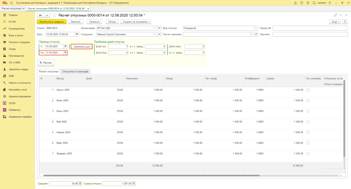Mark document as favorite with star
The height and width of the screenshot is (189, 351).
click(x=55, y=15)
